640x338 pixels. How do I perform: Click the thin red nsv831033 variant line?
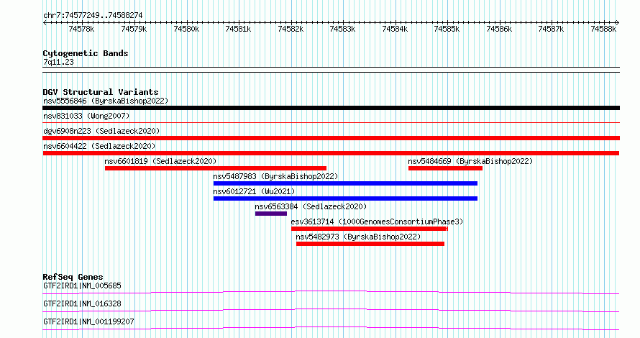(331, 122)
